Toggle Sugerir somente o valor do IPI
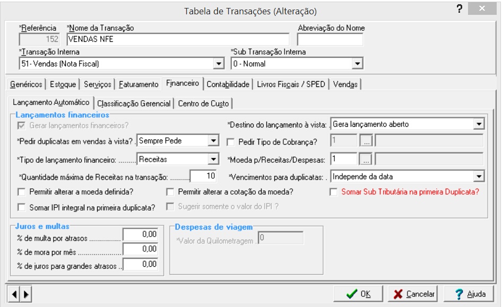This screenshot has height=307, width=502. click(x=170, y=207)
